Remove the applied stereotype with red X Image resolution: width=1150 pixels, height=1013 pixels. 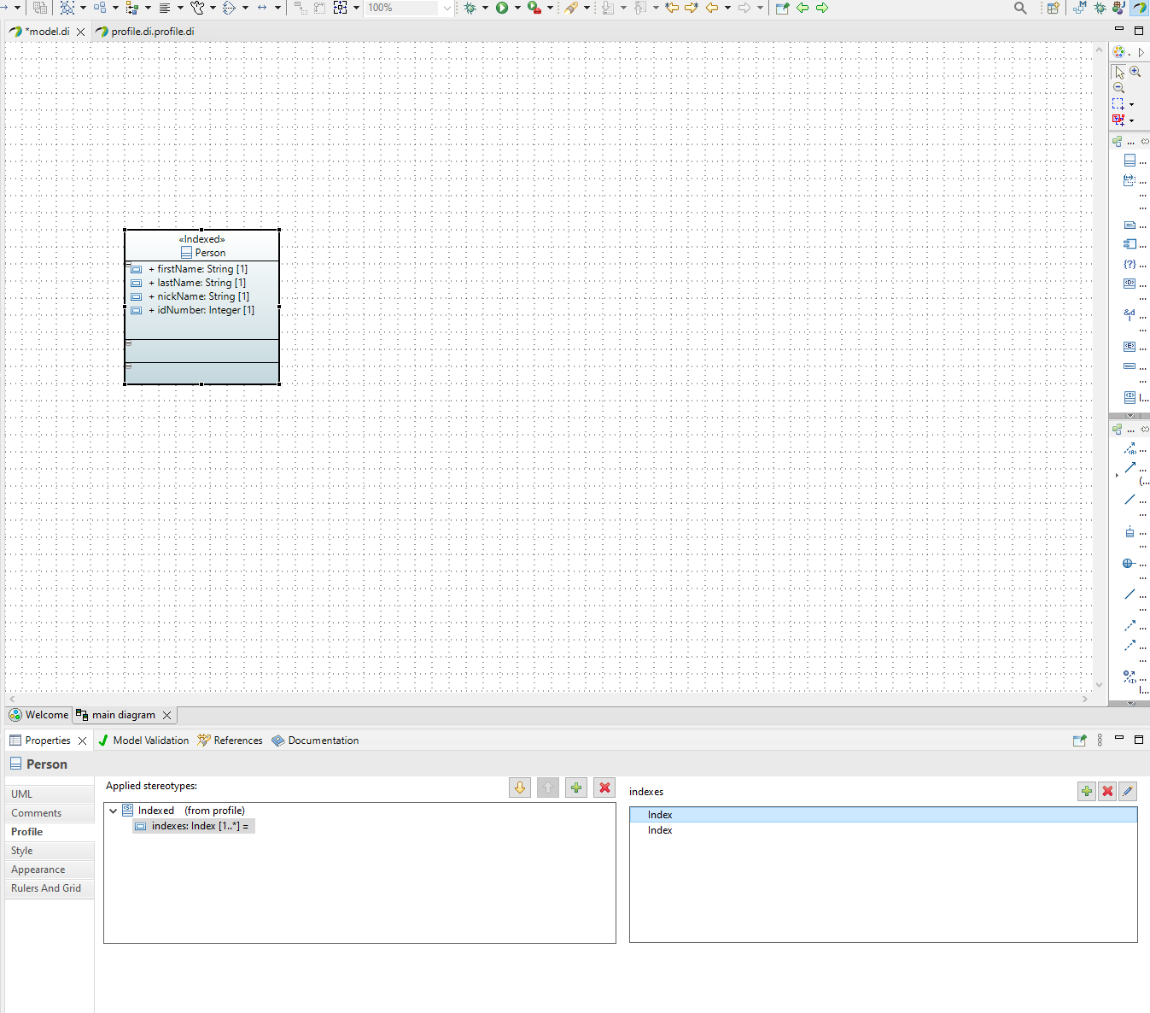coord(604,788)
